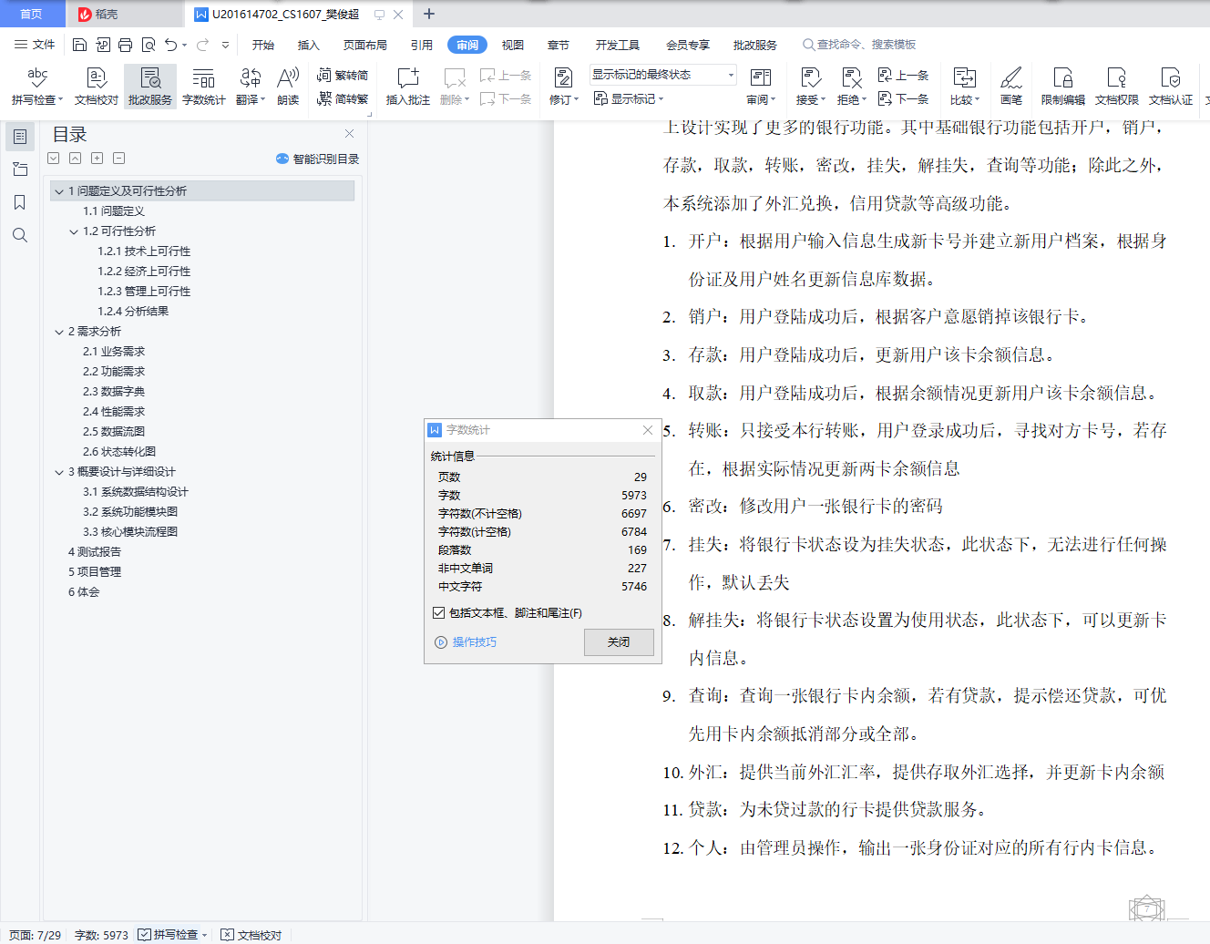Jump to 2.5 数据流图 in outline
The height and width of the screenshot is (944, 1210).
pos(114,432)
